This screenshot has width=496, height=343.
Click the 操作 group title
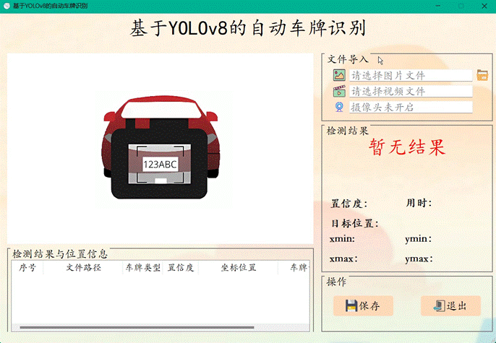click(336, 282)
